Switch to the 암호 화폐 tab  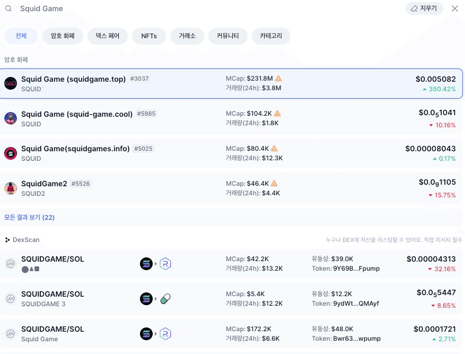click(63, 36)
